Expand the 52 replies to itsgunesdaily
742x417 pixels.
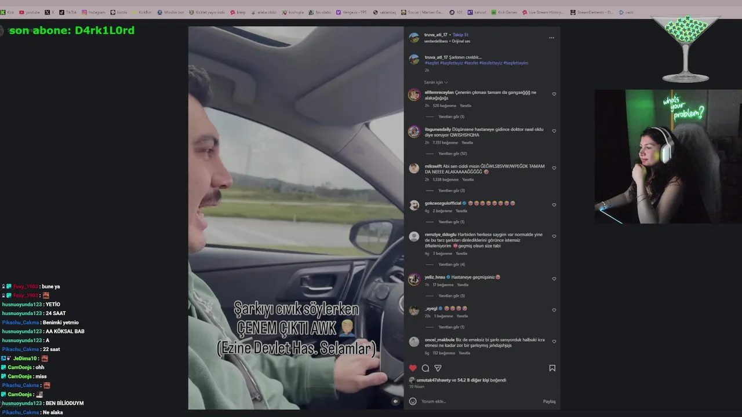click(452, 153)
